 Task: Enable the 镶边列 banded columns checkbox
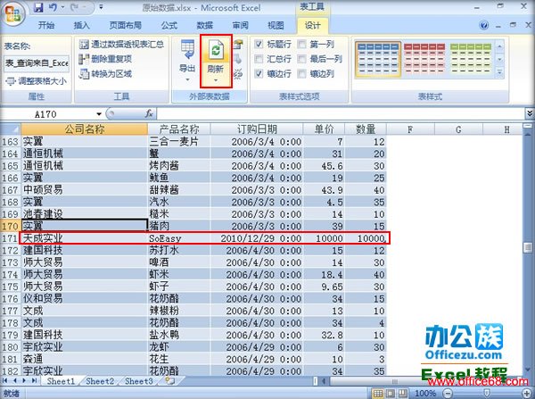point(301,73)
